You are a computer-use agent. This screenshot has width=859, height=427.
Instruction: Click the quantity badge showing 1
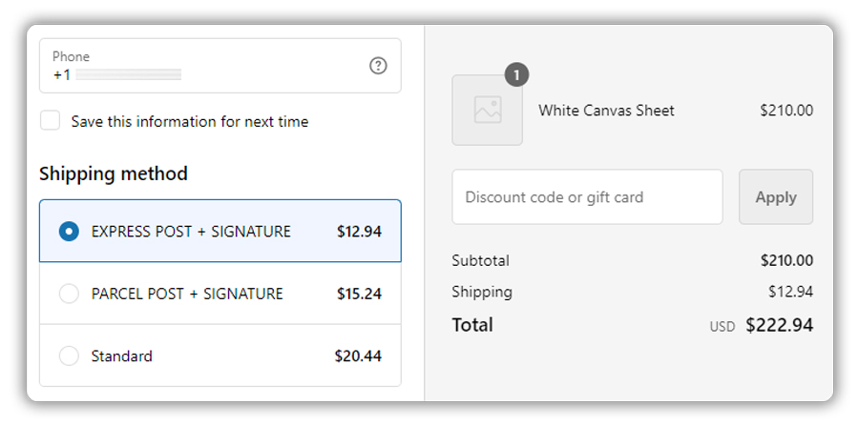[516, 75]
